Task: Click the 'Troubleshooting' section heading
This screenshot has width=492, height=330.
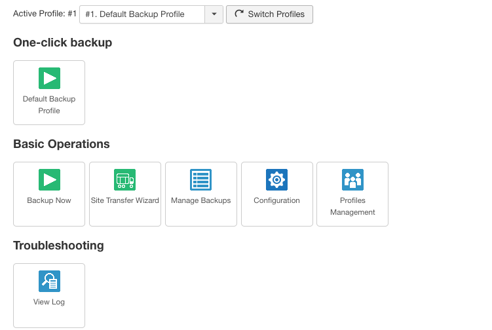Action: pos(58,246)
